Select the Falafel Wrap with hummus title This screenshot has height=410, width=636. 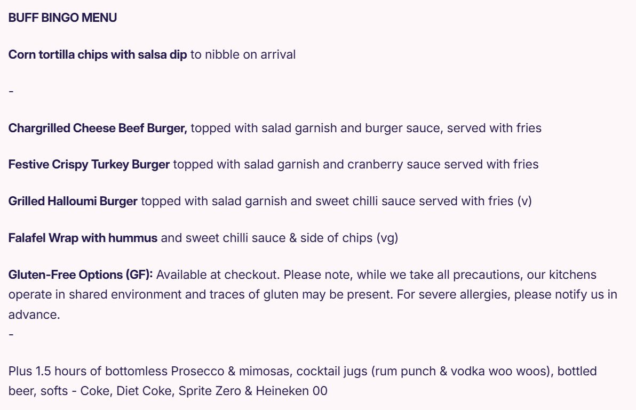83,238
